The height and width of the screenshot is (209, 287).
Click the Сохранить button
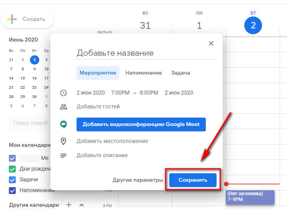(193, 180)
